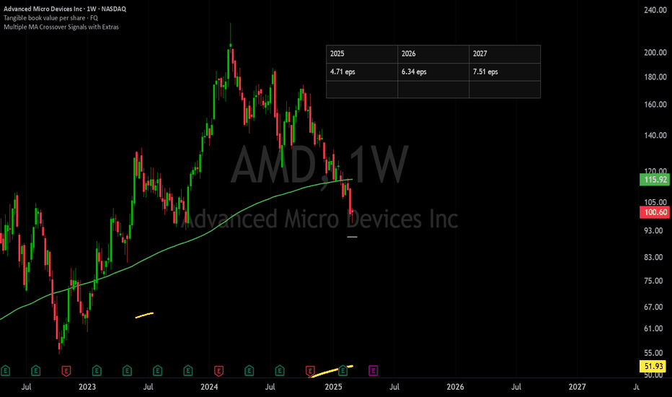Select the 6.34 eps table cell
672x397 pixels.
433,71
